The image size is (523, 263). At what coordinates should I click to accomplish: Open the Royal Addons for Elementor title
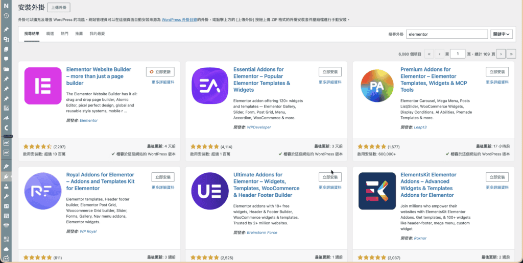(x=101, y=181)
